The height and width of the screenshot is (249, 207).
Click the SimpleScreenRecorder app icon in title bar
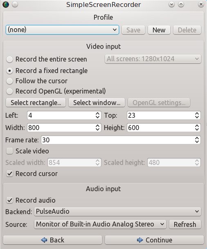(x=6, y=5)
